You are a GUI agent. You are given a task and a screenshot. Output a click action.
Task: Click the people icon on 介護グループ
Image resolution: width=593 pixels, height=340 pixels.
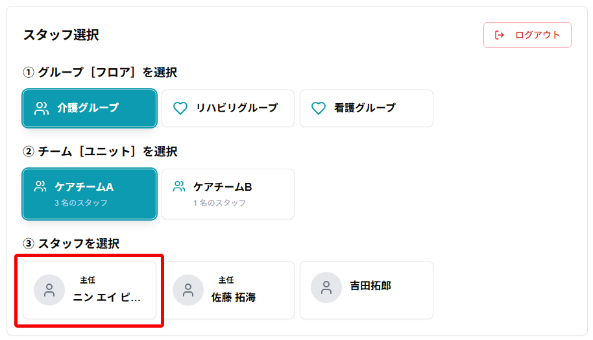tap(42, 108)
